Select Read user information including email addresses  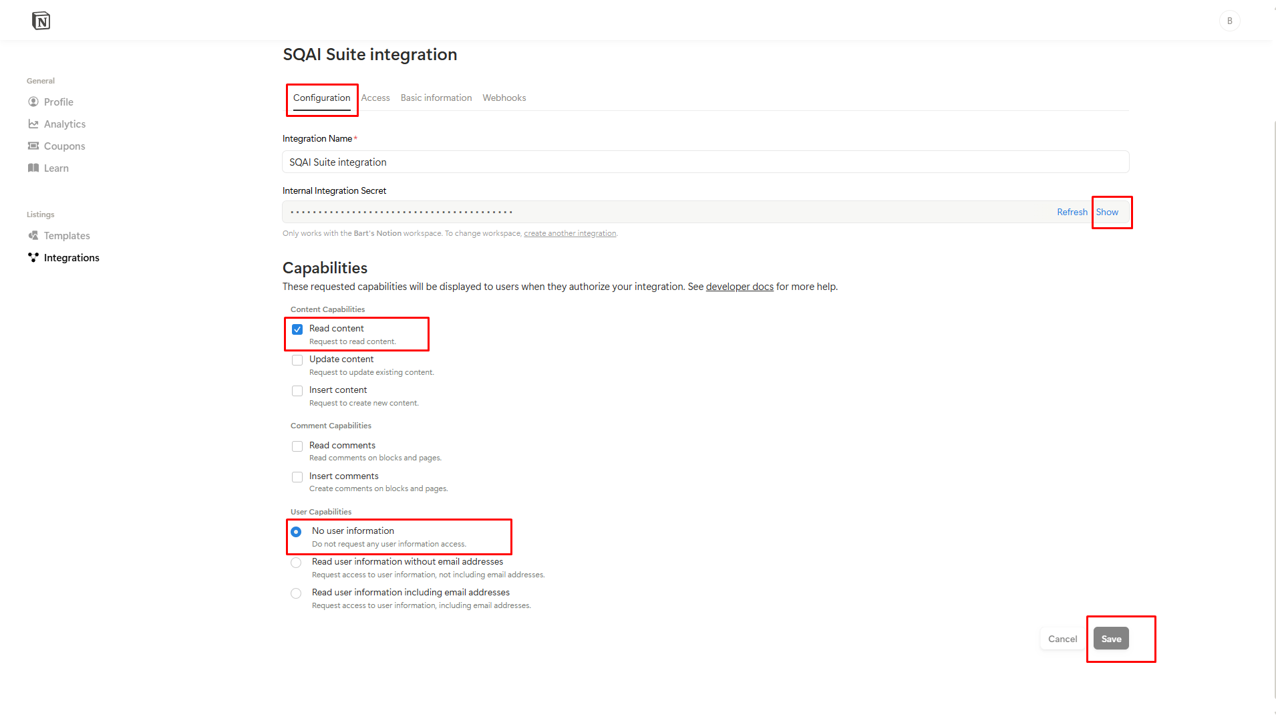[x=296, y=593]
